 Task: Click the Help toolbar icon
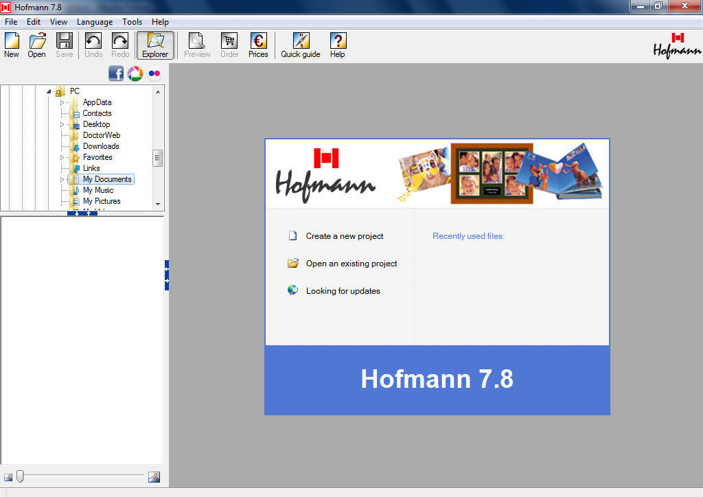(x=337, y=45)
